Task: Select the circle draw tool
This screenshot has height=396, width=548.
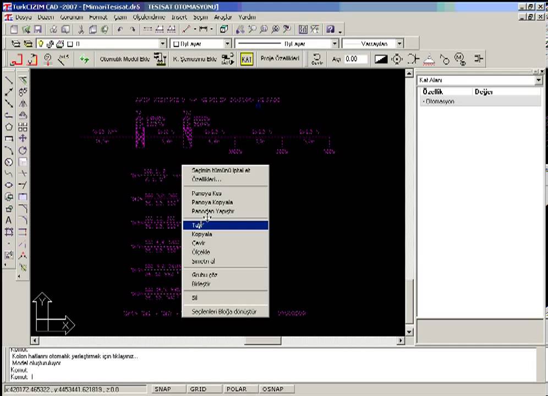Action: 9,162
